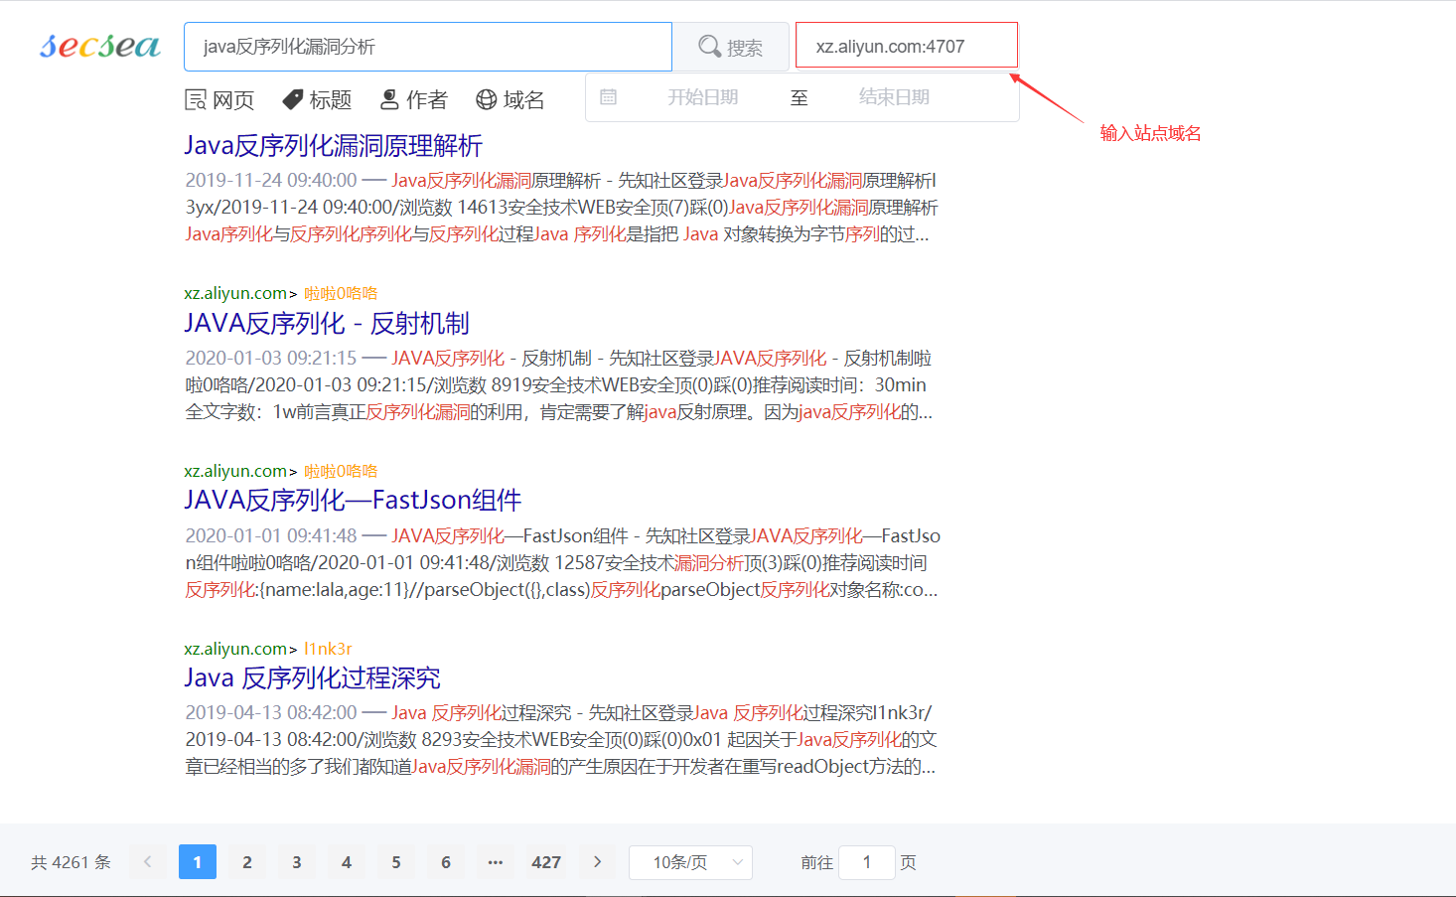The width and height of the screenshot is (1456, 897).
Task: Click the site domain input xz.aliyun.com:4707
Action: (x=907, y=46)
